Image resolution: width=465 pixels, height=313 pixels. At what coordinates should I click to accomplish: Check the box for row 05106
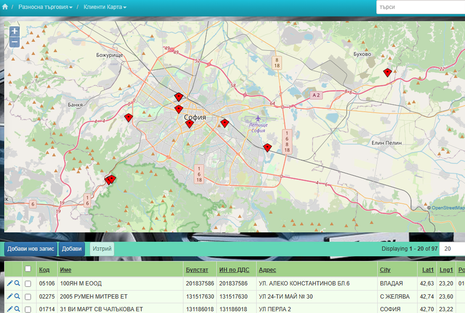coord(28,284)
